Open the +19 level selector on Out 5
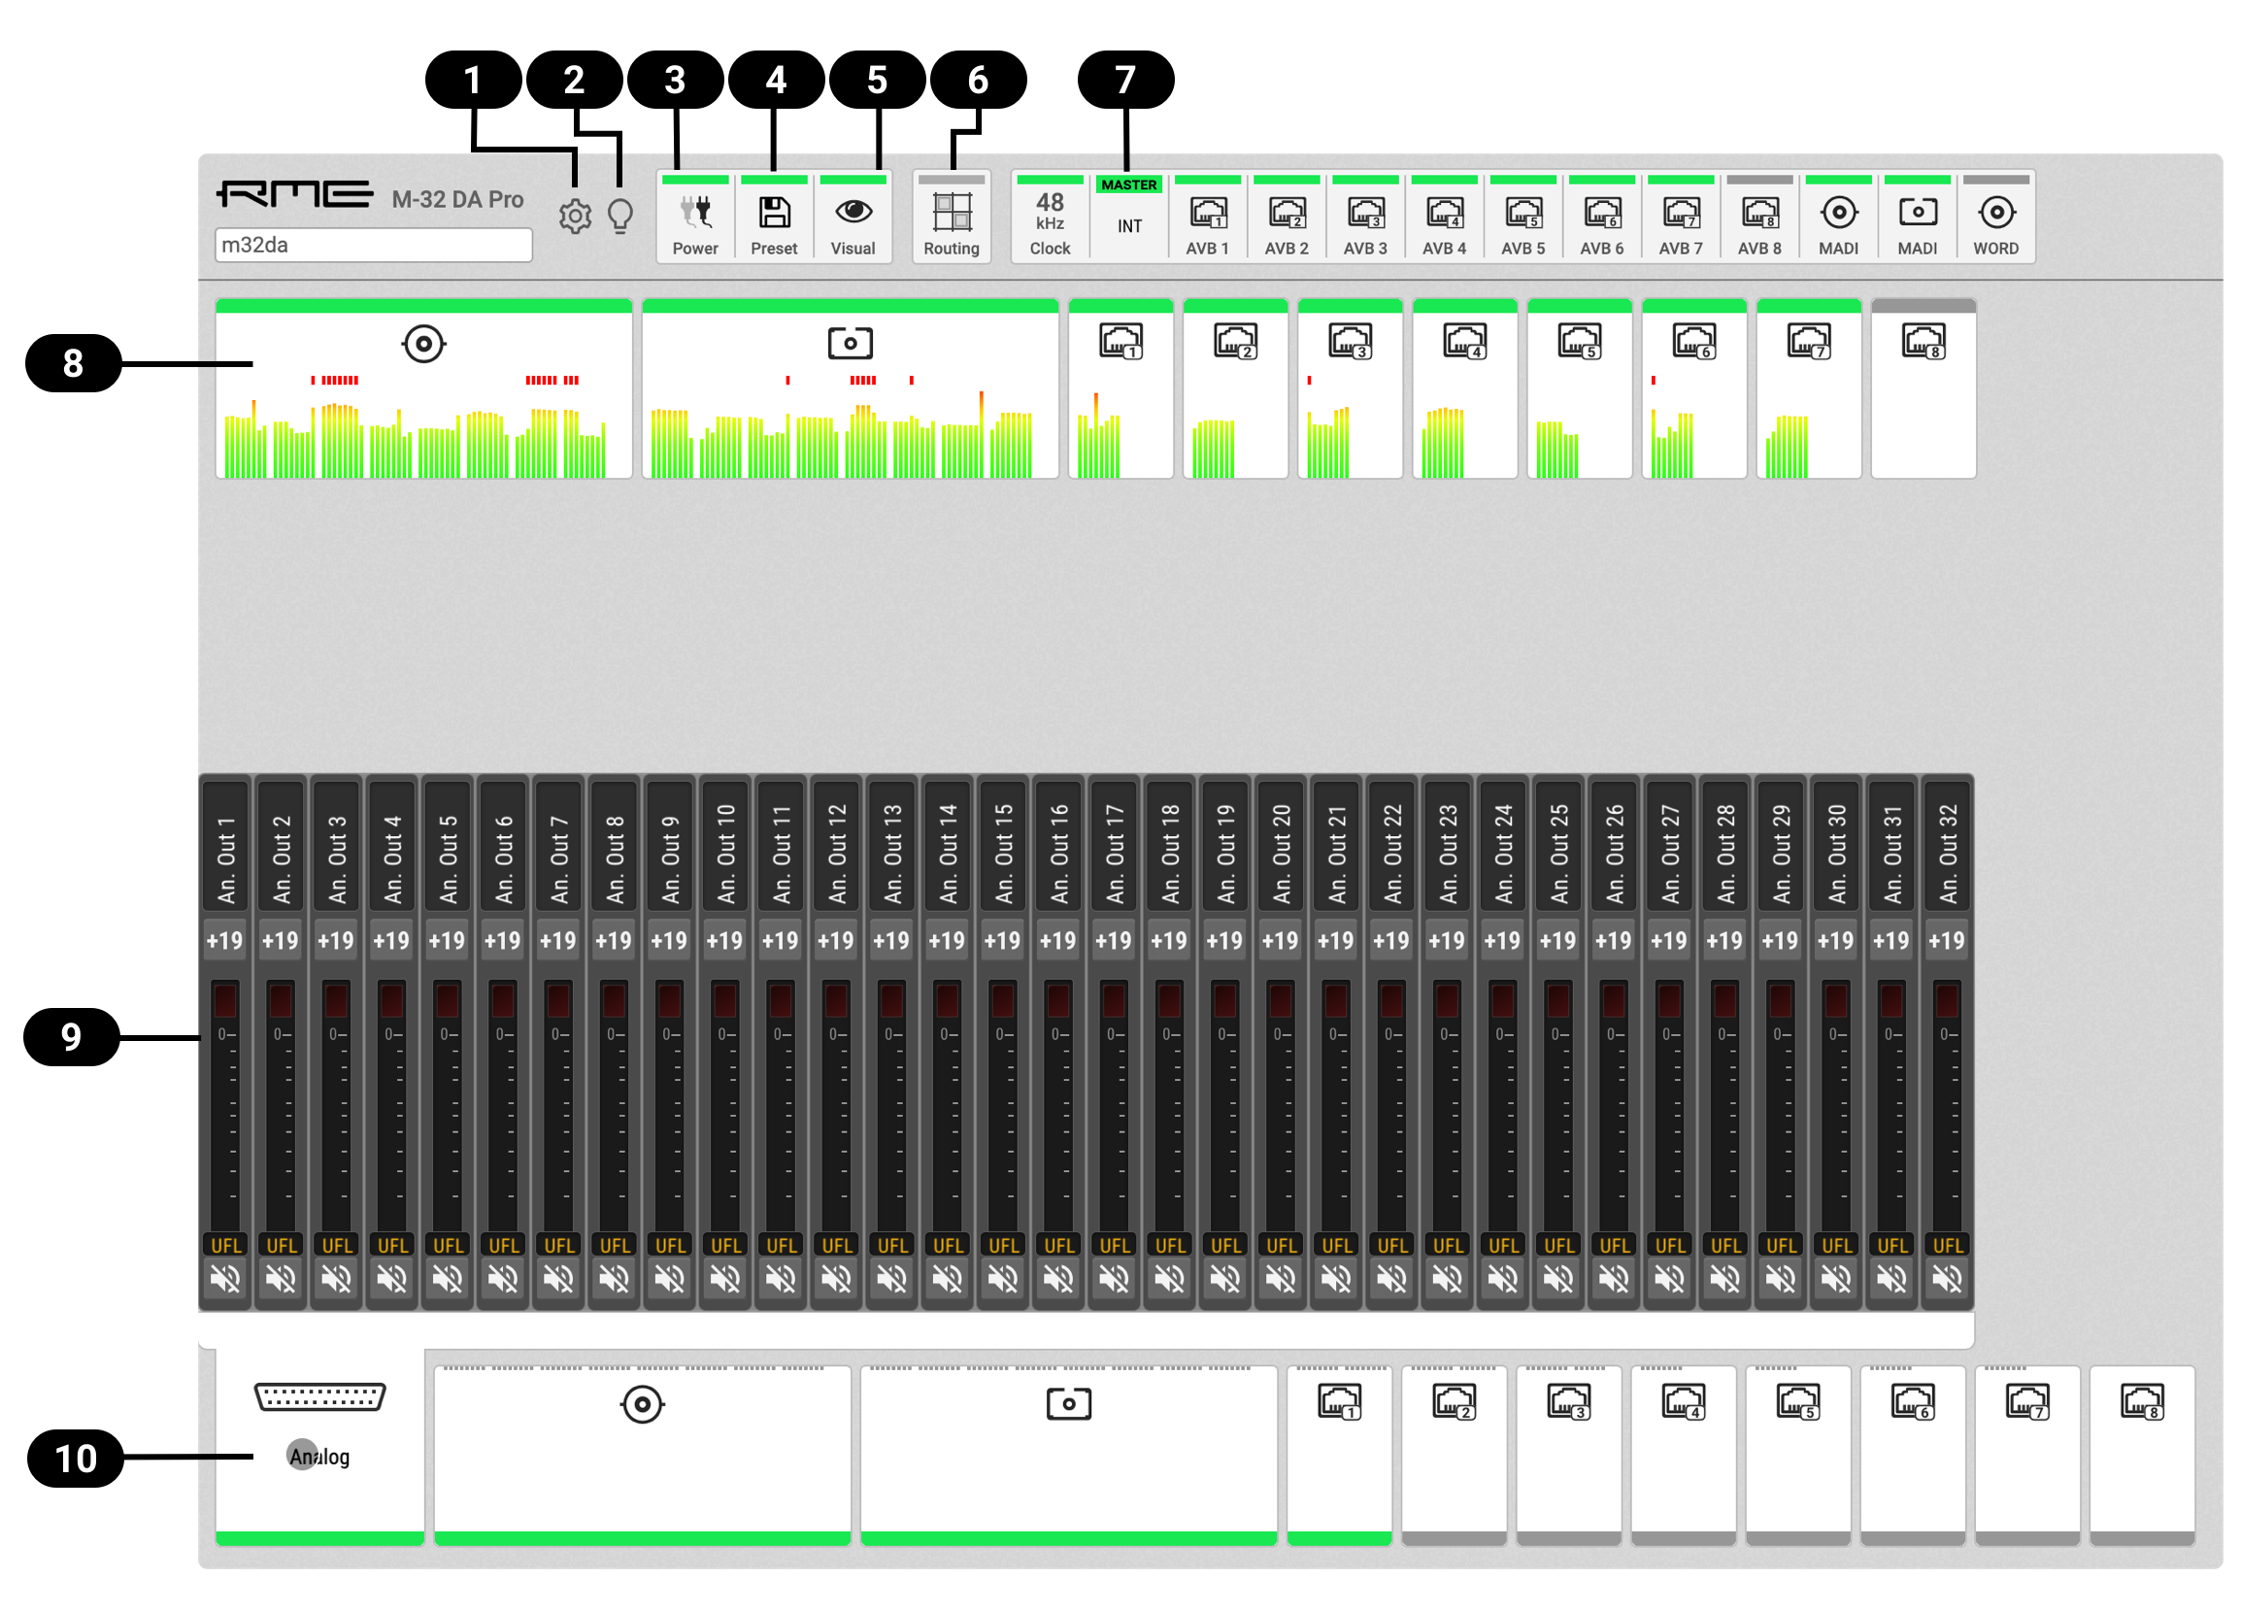2241x1612 pixels. [447, 940]
